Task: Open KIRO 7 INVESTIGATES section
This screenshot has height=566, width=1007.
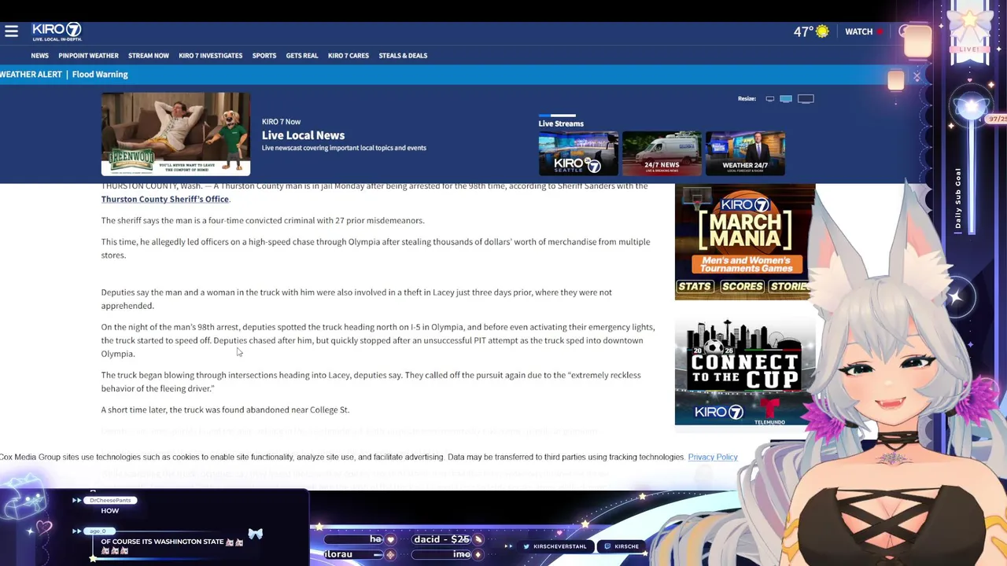Action: tap(210, 56)
